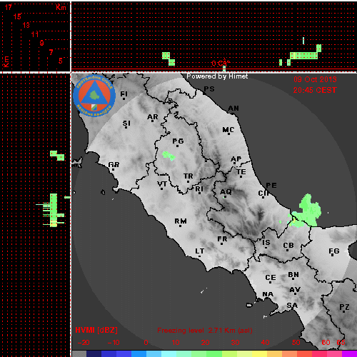Click the PG city label on map
The image size is (357, 357).
178,141
